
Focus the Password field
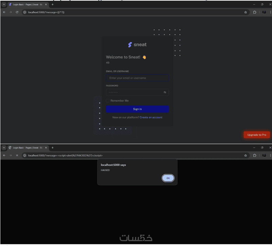click(x=137, y=92)
